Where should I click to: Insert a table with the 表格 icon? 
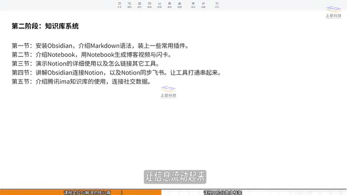[170, 5]
